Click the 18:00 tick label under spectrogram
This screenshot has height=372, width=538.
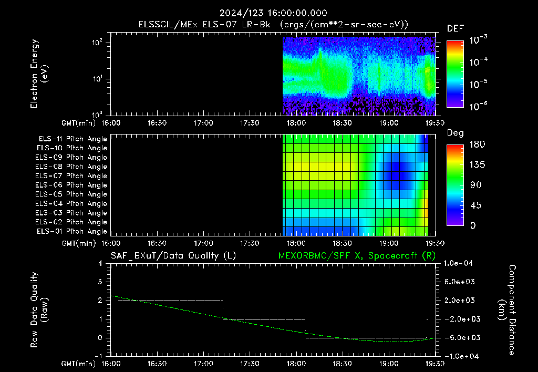coord(296,123)
